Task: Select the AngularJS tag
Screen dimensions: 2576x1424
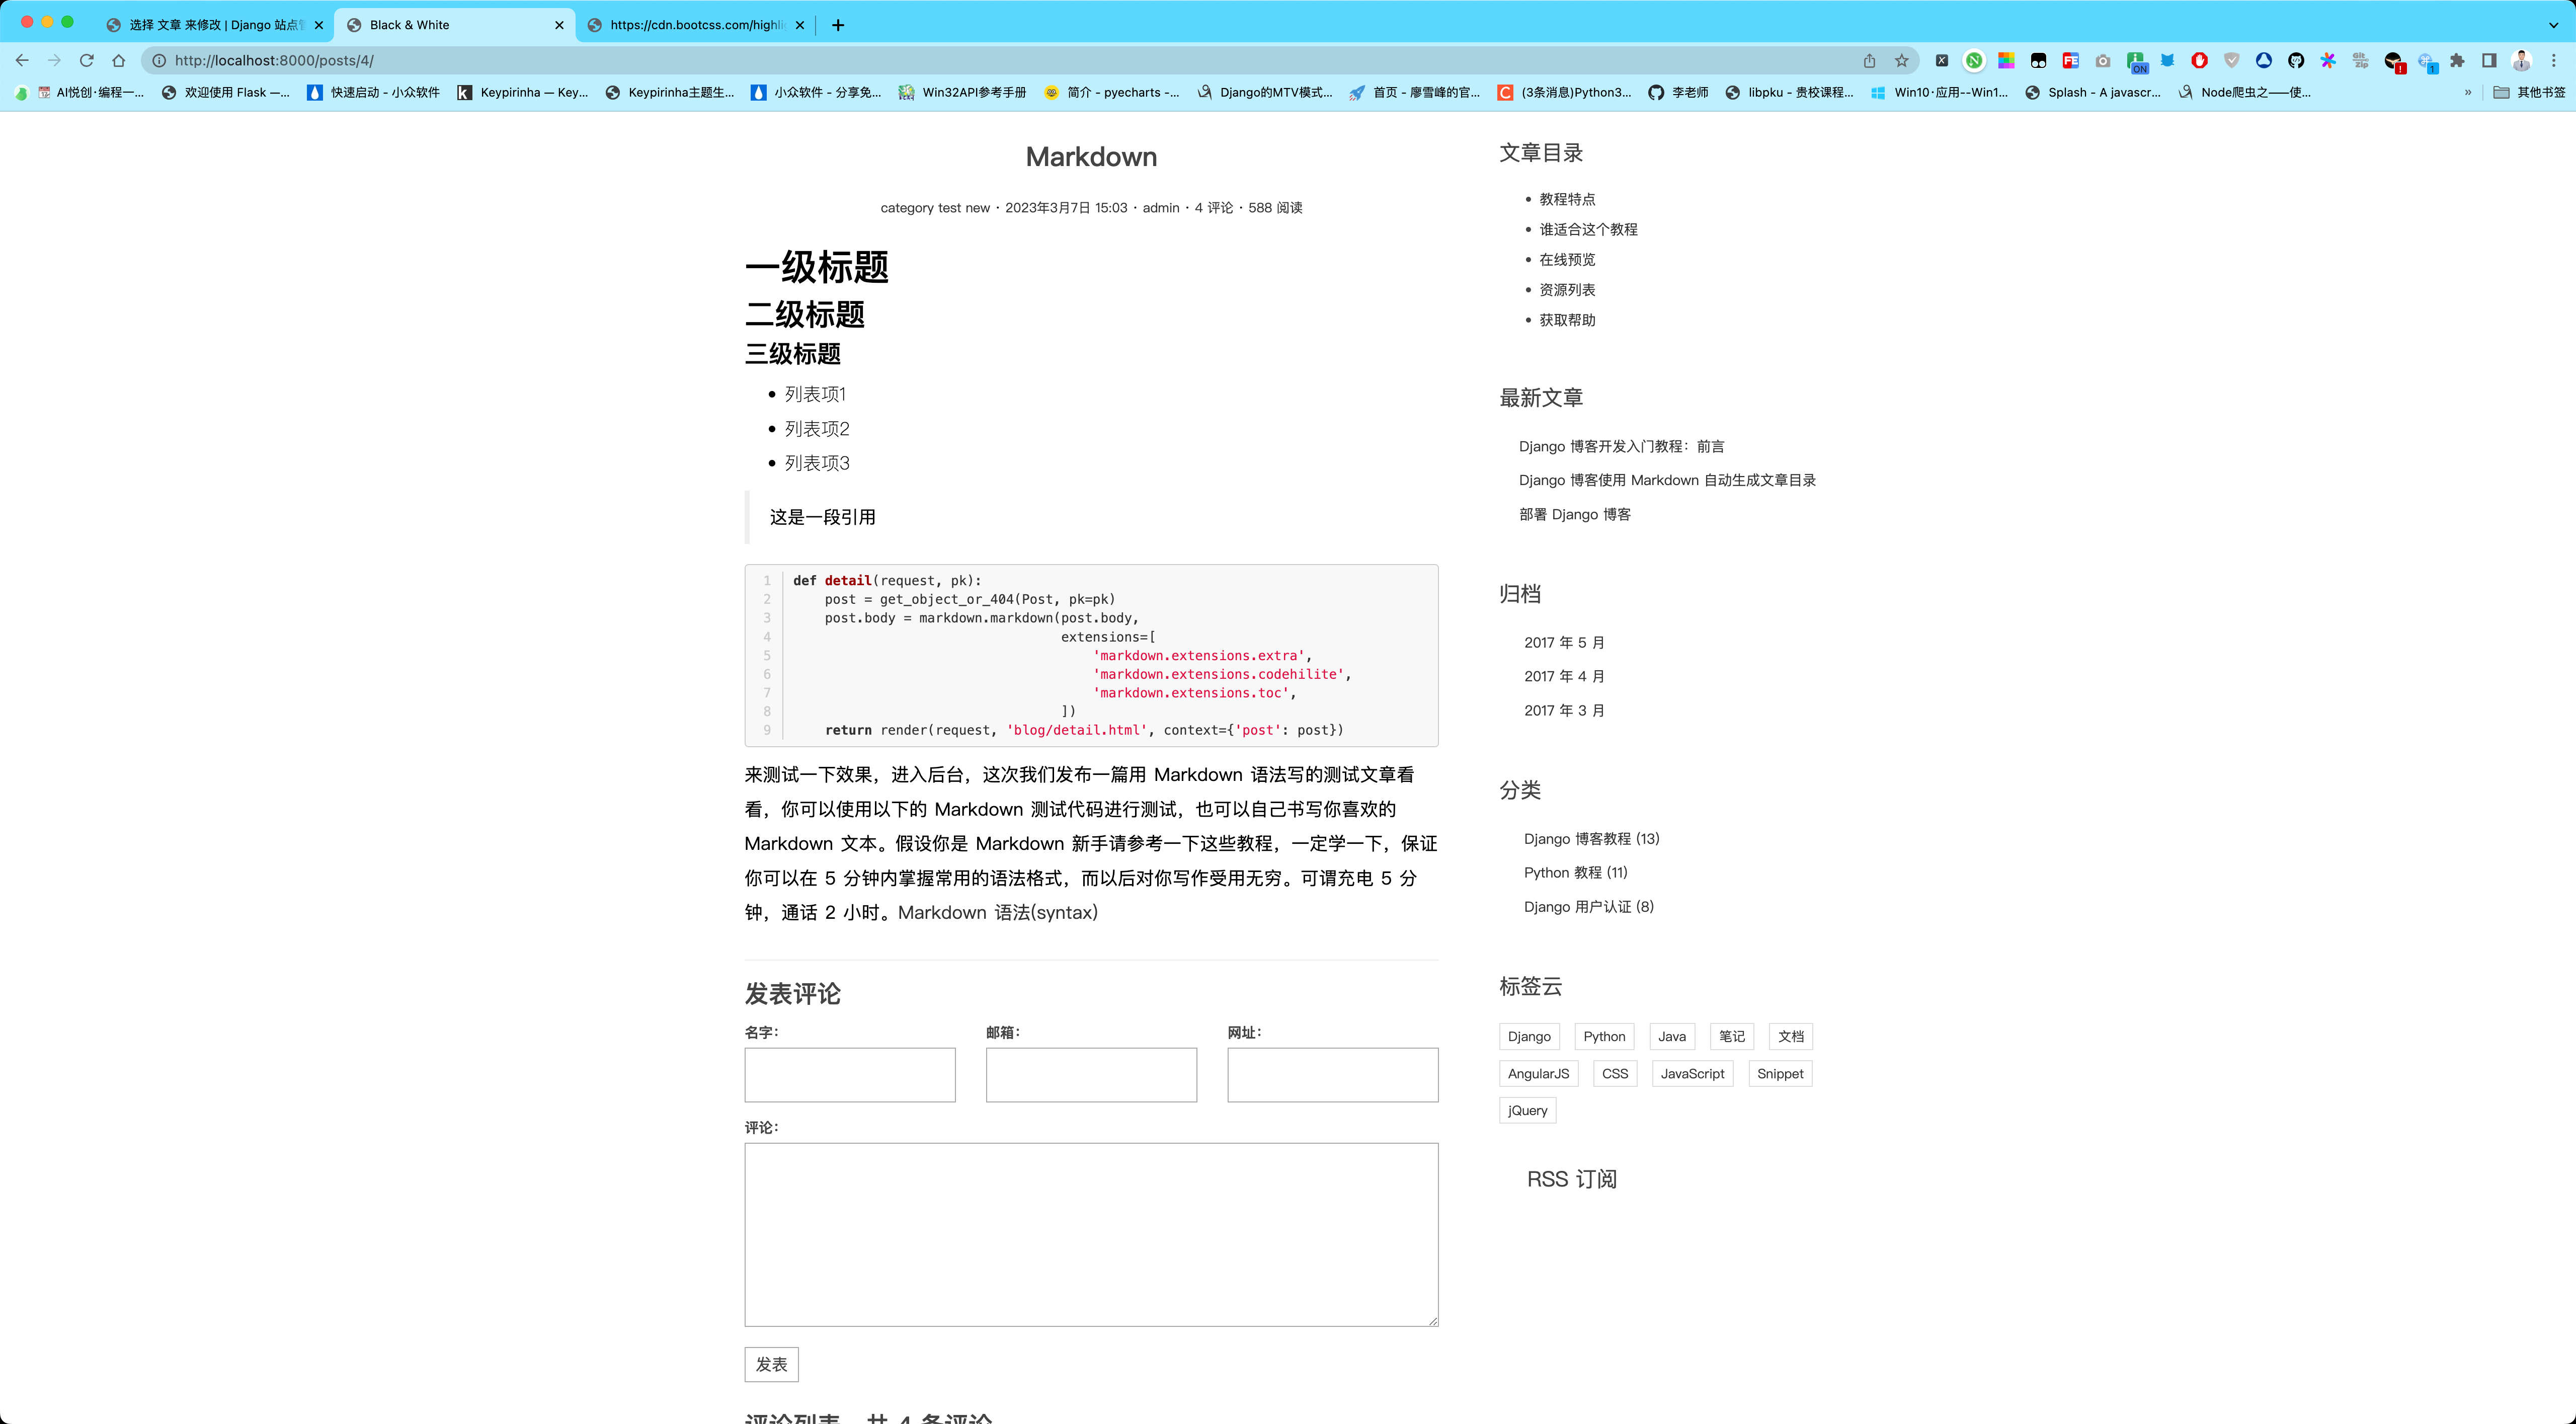Action: click(1538, 1073)
